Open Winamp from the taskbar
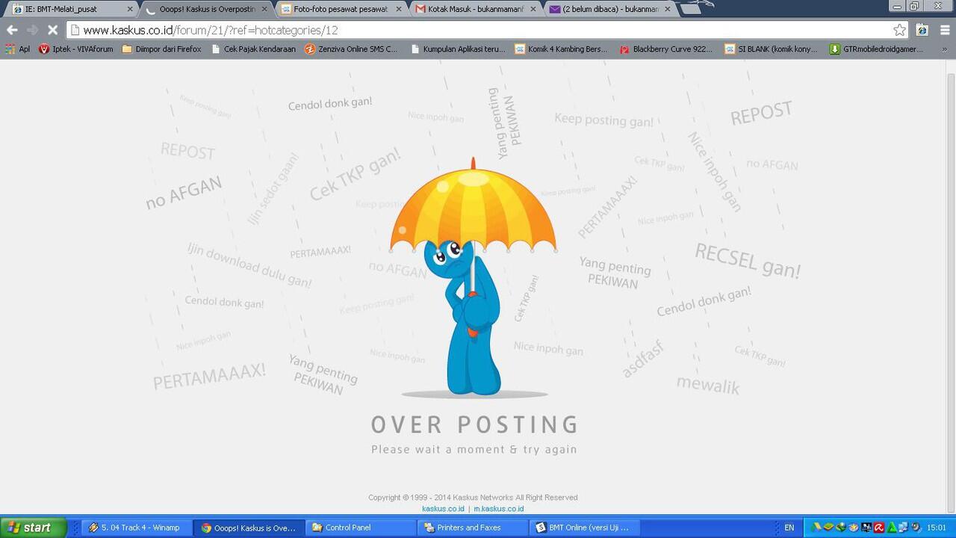The image size is (956, 538). (134, 528)
